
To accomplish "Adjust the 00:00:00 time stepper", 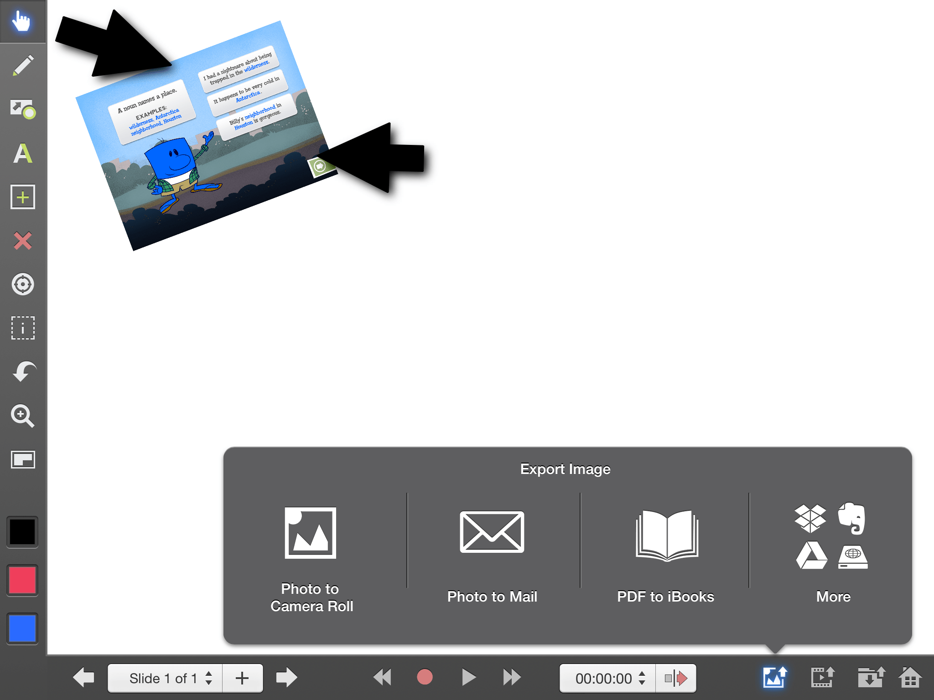I will coord(642,678).
